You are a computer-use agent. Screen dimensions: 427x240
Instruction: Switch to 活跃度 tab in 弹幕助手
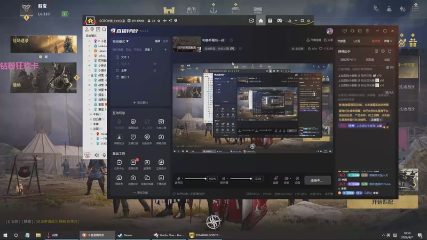coord(370,60)
